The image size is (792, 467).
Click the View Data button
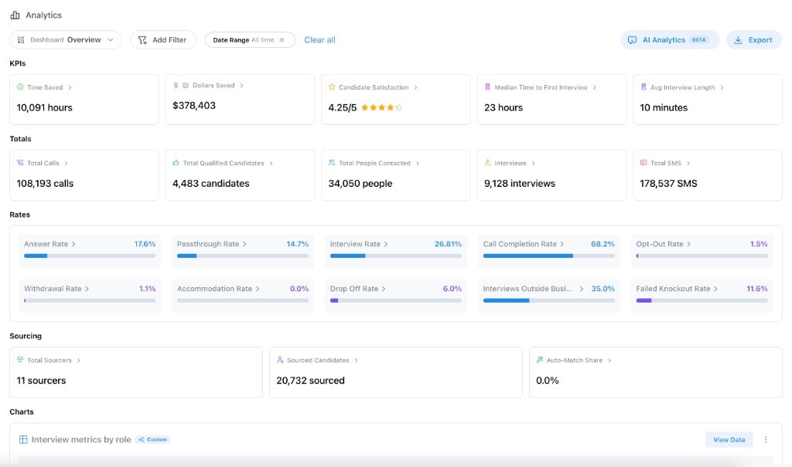(729, 439)
